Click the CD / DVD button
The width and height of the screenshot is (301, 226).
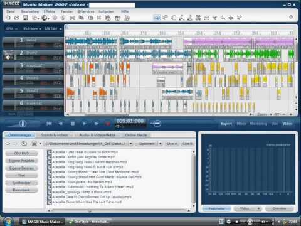(21, 153)
